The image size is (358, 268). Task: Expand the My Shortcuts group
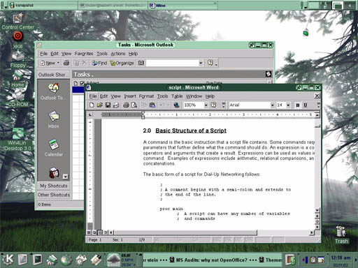[x=54, y=186]
